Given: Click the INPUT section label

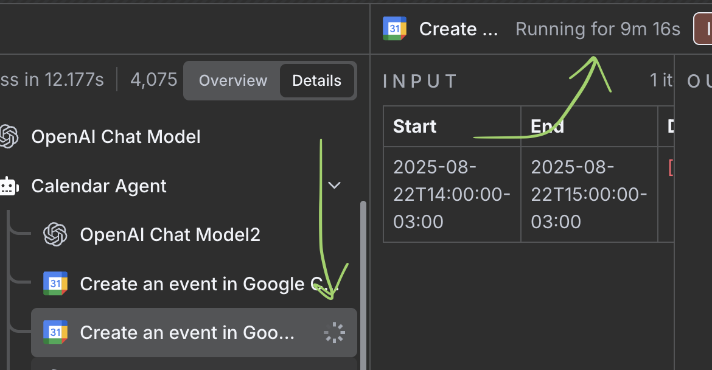Looking at the screenshot, I should (x=419, y=82).
